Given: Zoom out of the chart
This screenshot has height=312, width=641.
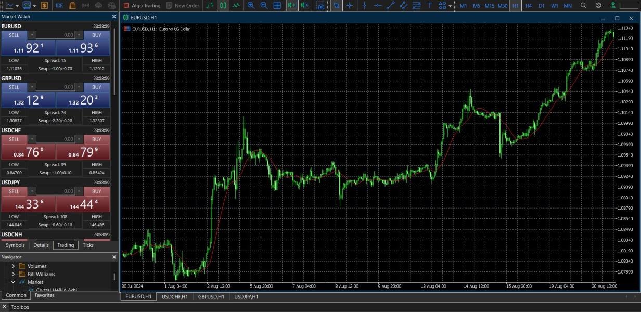Looking at the screenshot, I should pyautogui.click(x=264, y=6).
